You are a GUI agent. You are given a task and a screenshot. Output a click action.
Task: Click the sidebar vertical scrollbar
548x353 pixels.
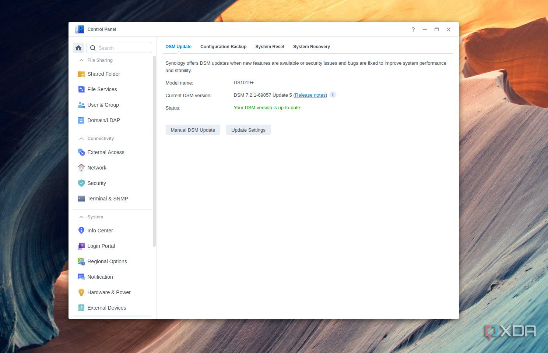click(x=154, y=151)
